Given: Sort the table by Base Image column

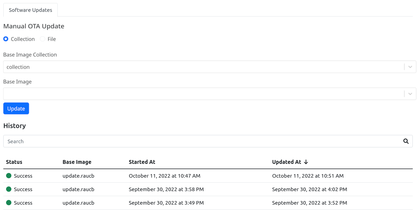Looking at the screenshot, I should tap(77, 162).
